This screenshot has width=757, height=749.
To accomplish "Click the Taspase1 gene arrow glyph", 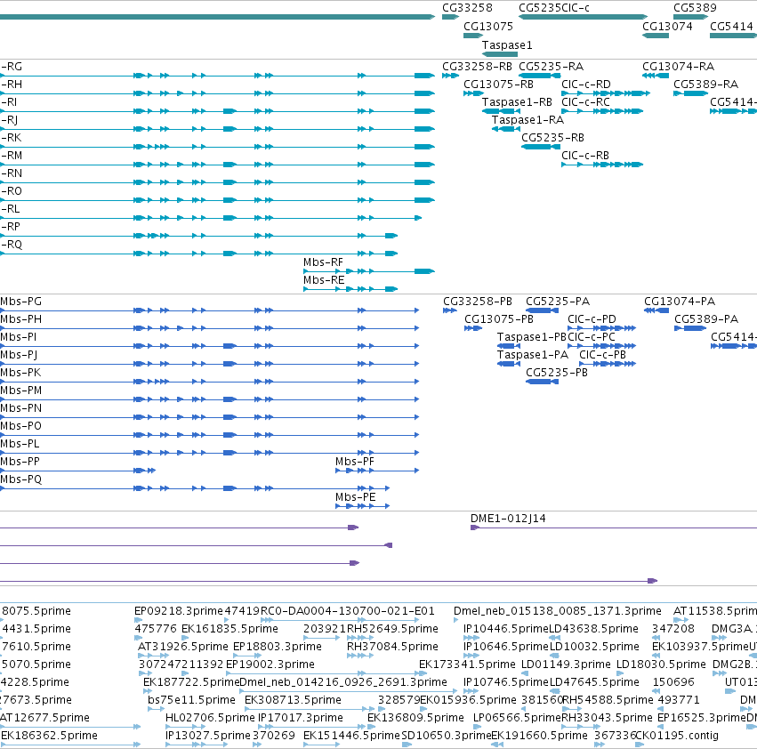I will pyautogui.click(x=500, y=54).
